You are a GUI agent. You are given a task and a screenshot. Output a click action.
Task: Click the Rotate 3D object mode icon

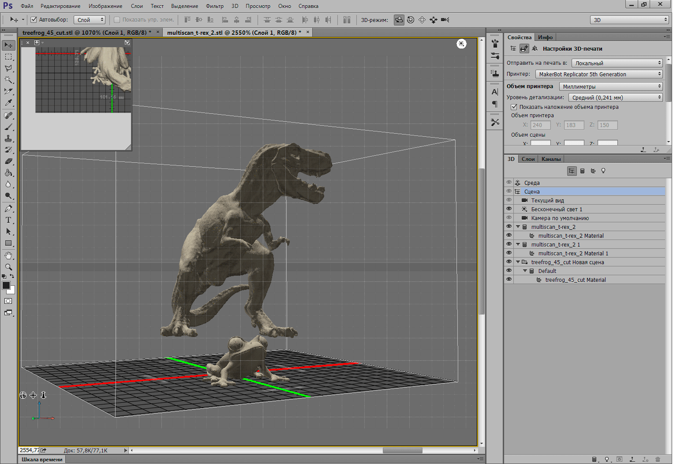point(399,20)
